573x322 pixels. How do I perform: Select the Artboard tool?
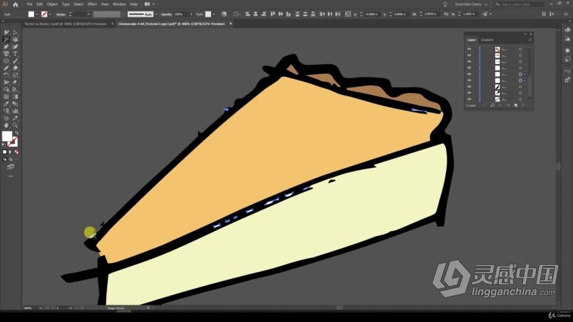pos(6,118)
